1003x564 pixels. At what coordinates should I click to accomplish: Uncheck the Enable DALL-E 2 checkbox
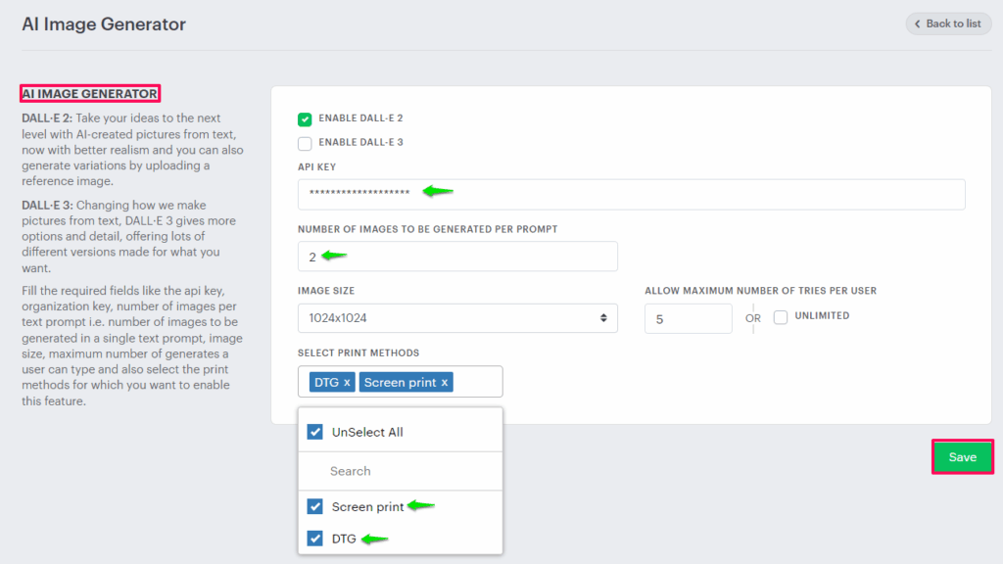point(305,118)
